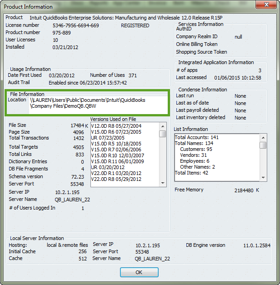Image resolution: width=280 pixels, height=285 pixels.
Task: Click the Product name line text
Action: (126, 18)
